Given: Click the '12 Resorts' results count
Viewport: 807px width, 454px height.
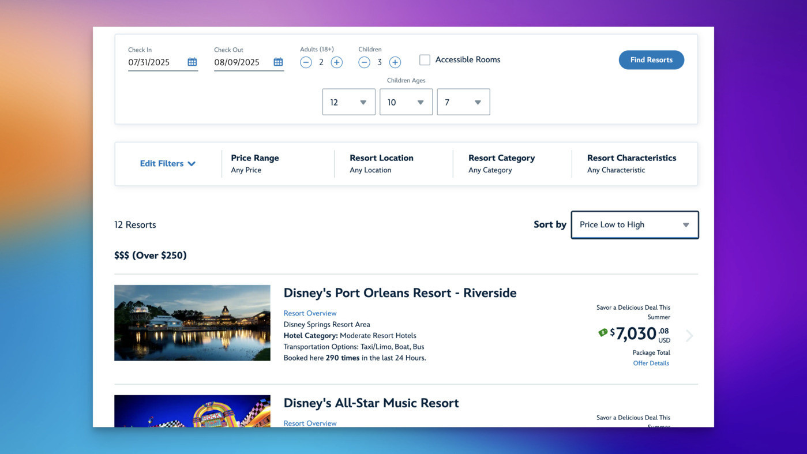Looking at the screenshot, I should [x=135, y=225].
